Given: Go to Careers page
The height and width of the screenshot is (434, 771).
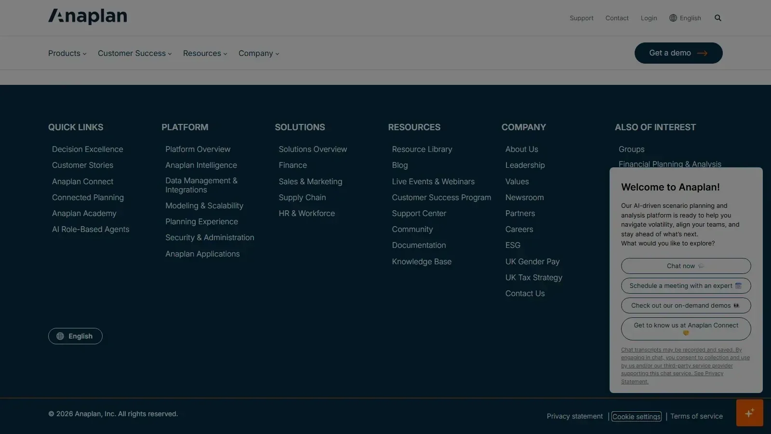Looking at the screenshot, I should [519, 230].
